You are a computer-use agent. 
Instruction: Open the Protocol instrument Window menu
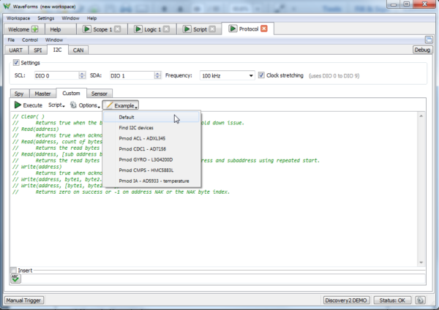click(x=54, y=39)
